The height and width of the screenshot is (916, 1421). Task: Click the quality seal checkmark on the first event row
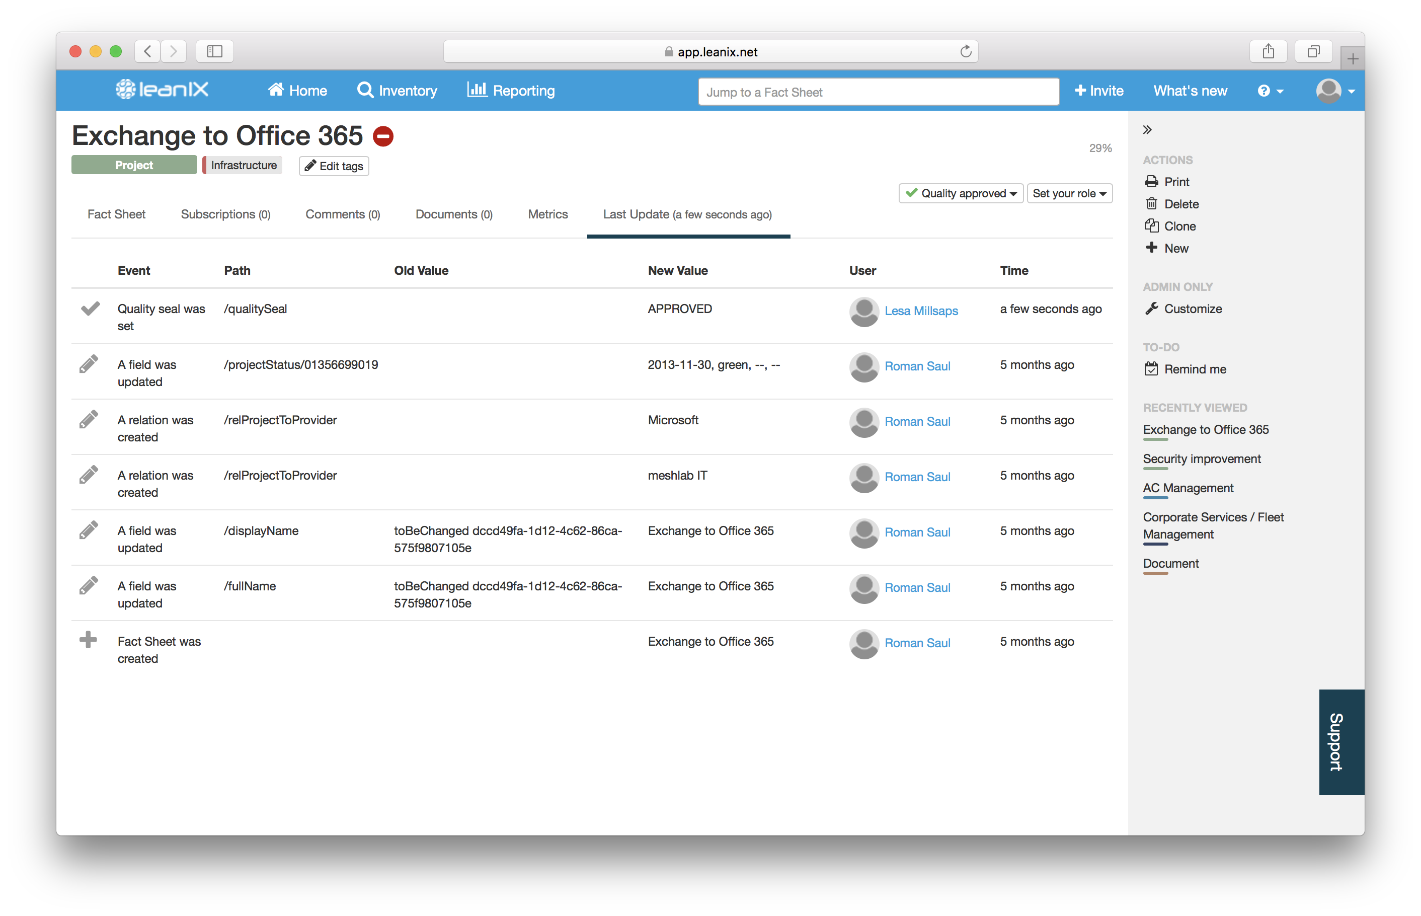(91, 310)
